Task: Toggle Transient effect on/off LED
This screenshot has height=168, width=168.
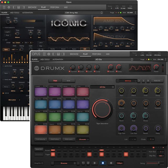Action: (69, 71)
